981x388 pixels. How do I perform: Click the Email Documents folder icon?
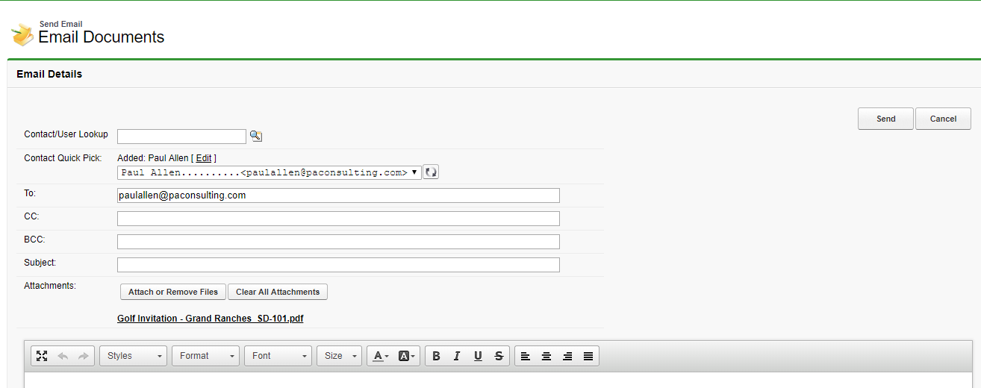22,34
